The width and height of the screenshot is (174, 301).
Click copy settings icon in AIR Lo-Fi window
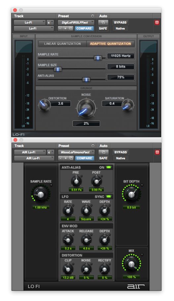71,158
